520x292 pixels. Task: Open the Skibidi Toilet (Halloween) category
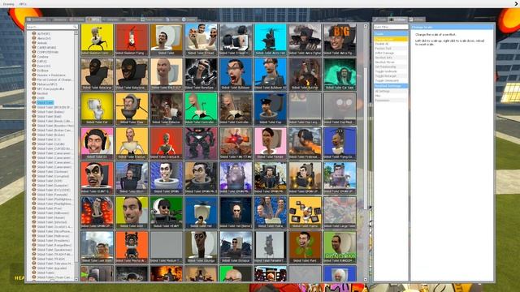point(53,213)
